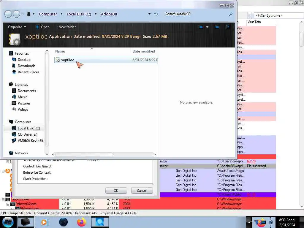Click the search magnifier icon
304x228 pixels.
(231, 14)
